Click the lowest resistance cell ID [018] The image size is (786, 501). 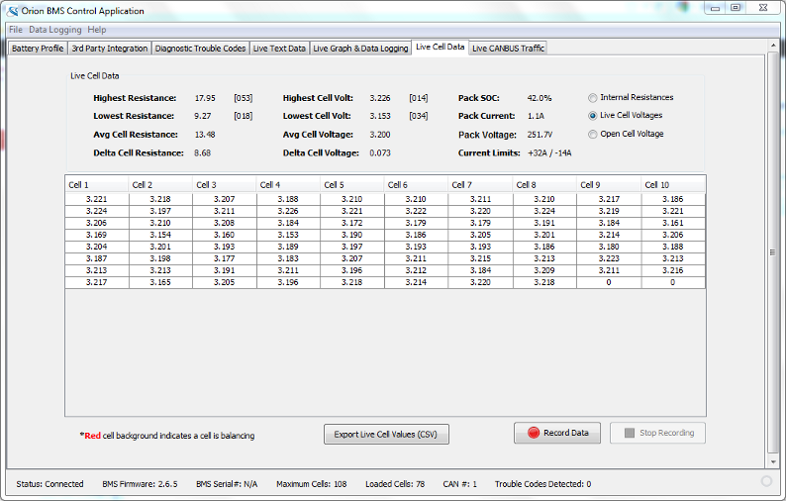point(244,116)
